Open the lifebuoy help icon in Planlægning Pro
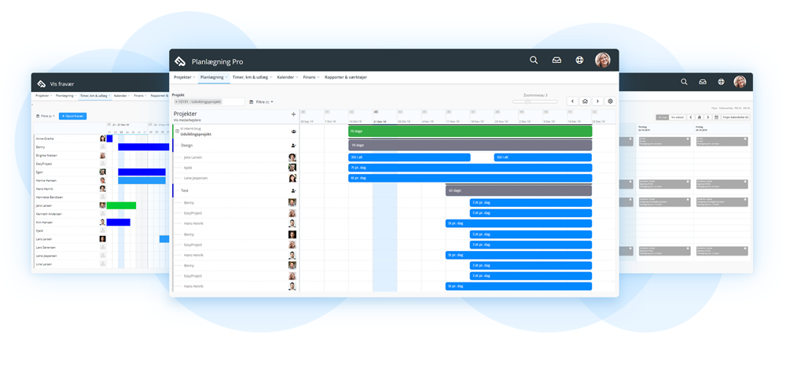 coord(579,60)
